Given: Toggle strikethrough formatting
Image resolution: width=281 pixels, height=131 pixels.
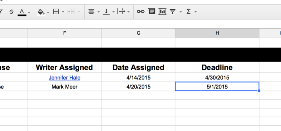Looking at the screenshot, I should (12, 12).
